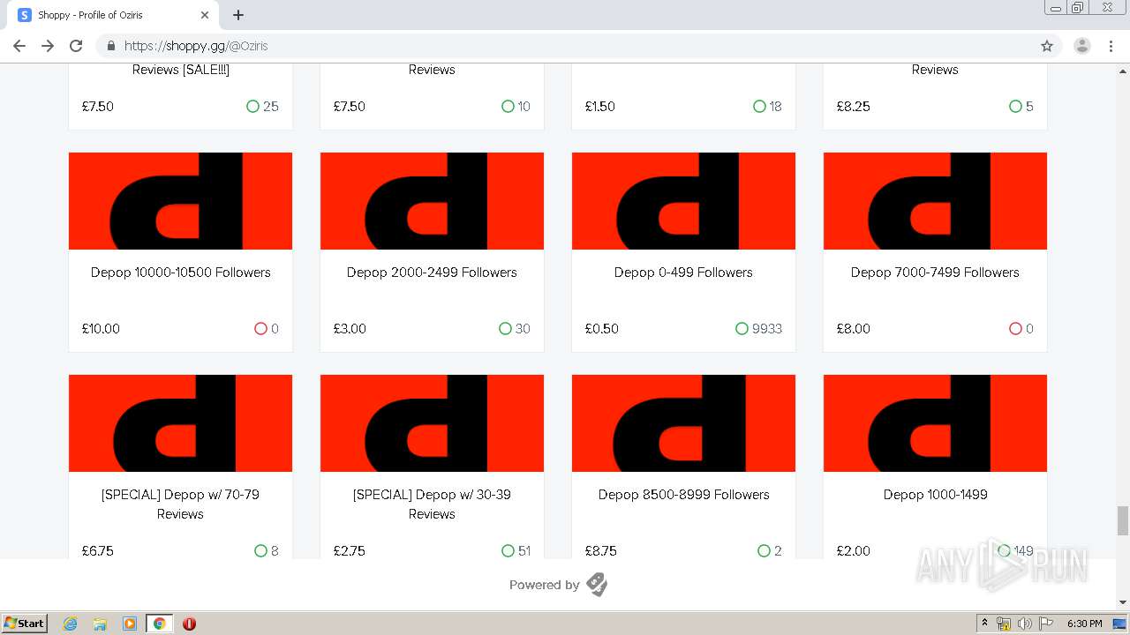The width and height of the screenshot is (1130, 635).
Task: Open Depop 7000-7499 Followers product image
Action: [935, 201]
